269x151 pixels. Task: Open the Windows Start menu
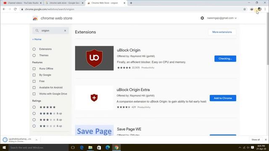click(x=4, y=147)
